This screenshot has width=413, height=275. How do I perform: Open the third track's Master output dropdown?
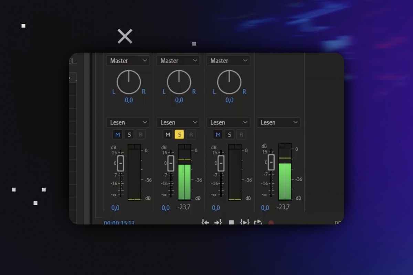pos(228,60)
